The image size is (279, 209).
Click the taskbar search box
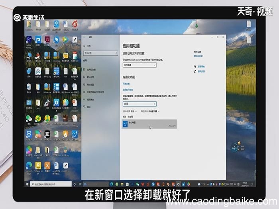[x=51, y=184]
